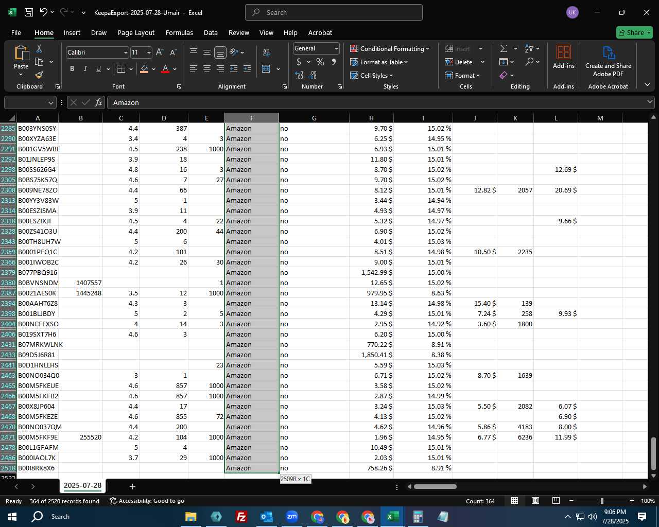Center text horizontally in cells
Screen dimensions: 659x527
click(207, 69)
